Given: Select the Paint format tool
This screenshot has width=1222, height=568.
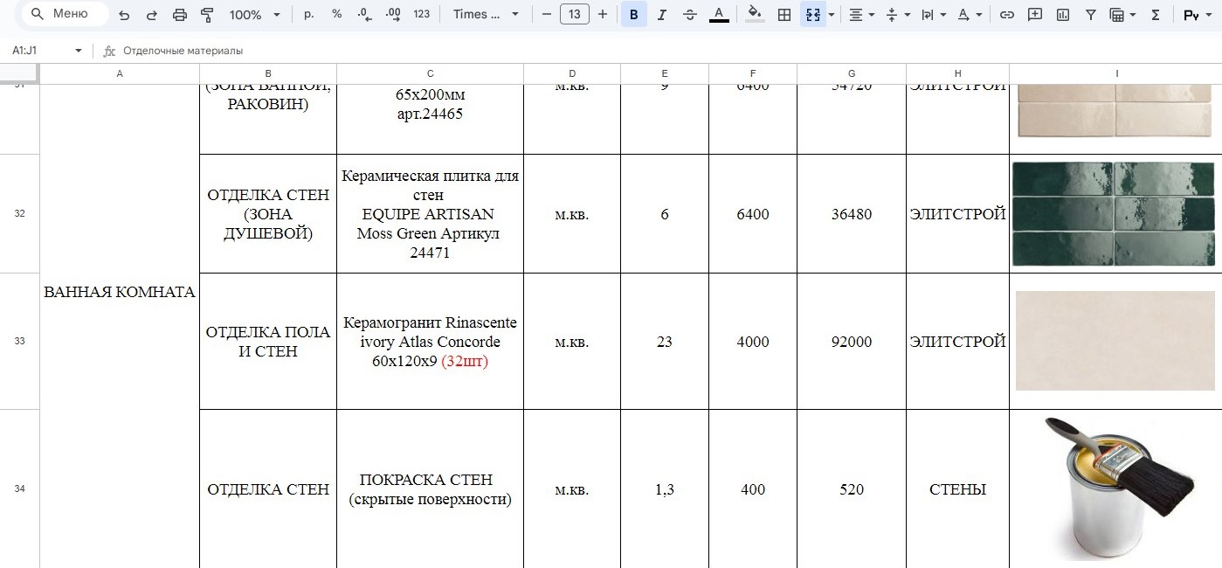Looking at the screenshot, I should click(206, 14).
